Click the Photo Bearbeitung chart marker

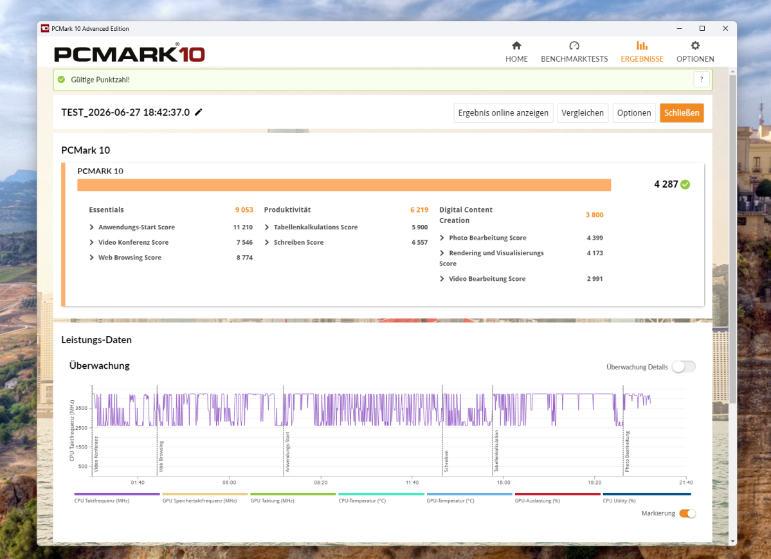pyautogui.click(x=628, y=452)
